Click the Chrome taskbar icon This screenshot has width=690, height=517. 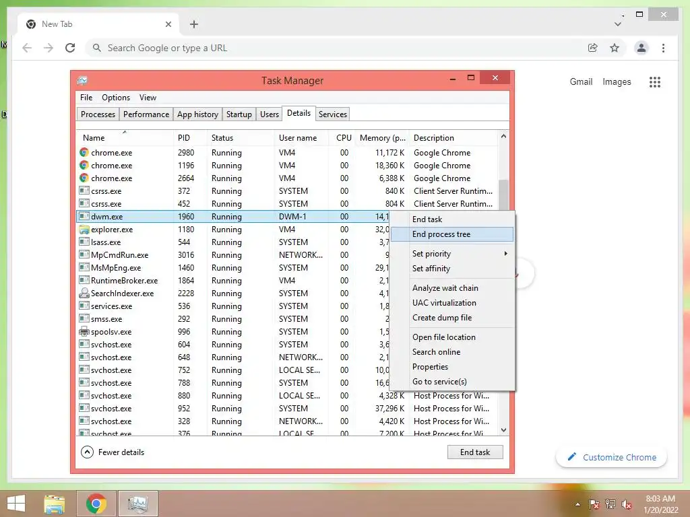tap(96, 504)
